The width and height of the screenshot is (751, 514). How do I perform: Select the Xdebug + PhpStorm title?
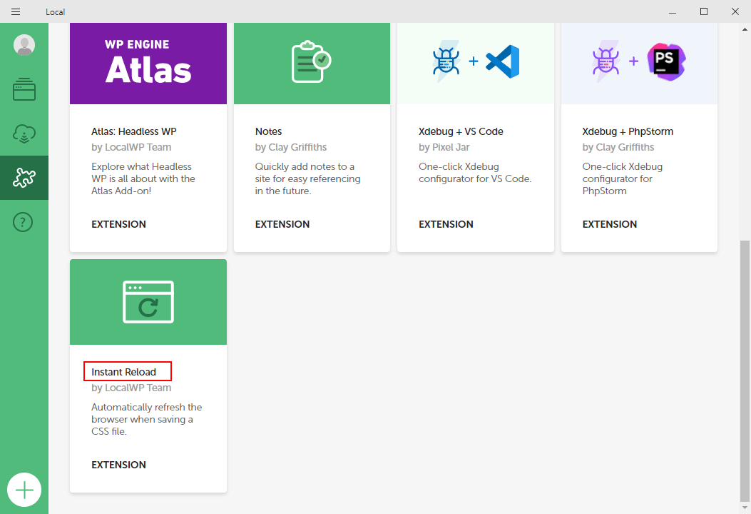628,131
